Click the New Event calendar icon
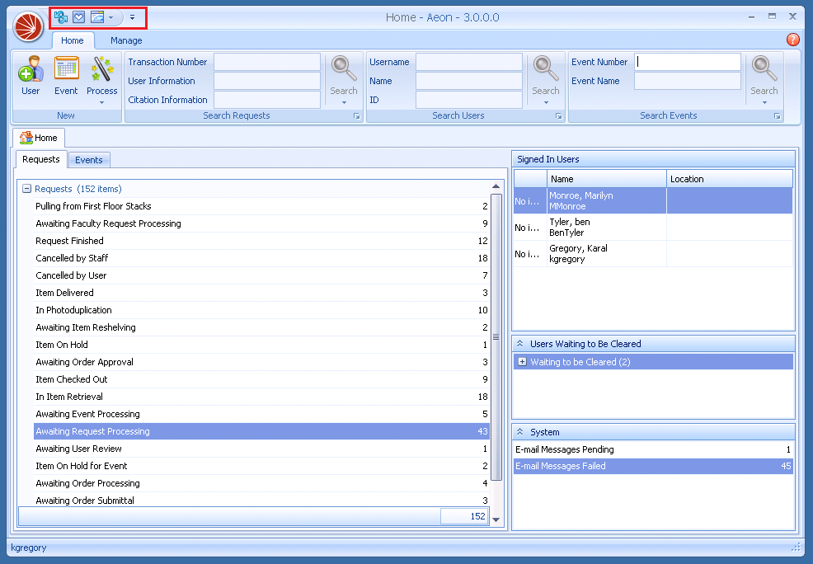 [66, 70]
